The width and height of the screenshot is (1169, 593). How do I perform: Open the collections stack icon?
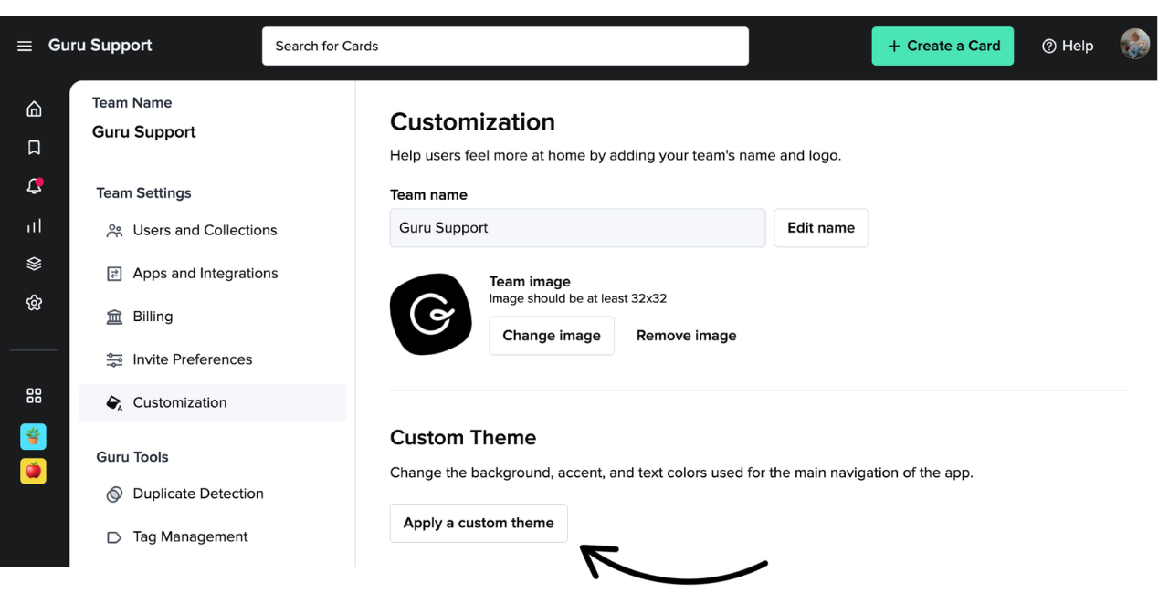coord(33,263)
